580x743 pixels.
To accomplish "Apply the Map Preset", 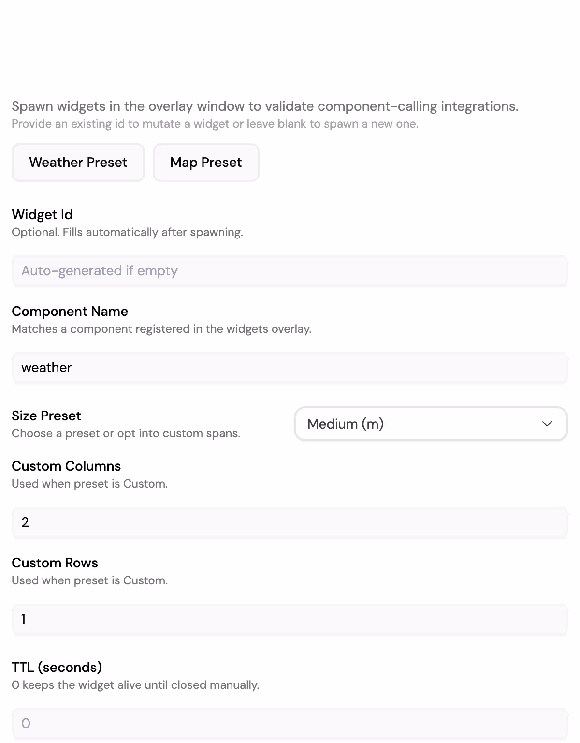I will tap(206, 163).
